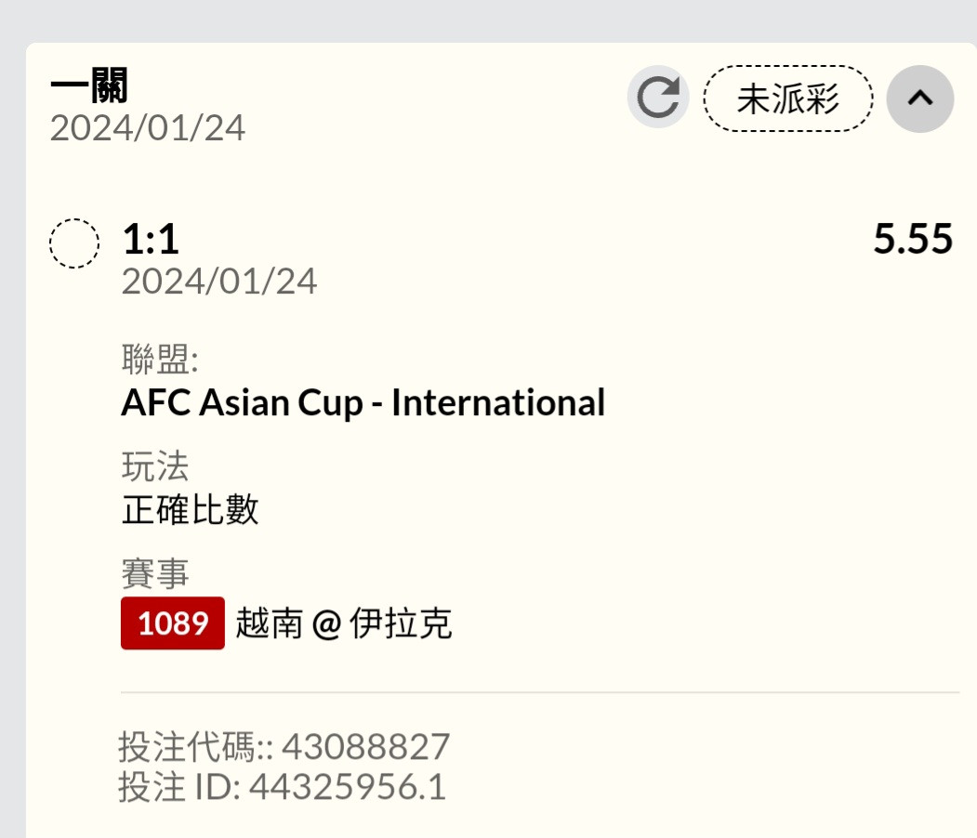Collapse the bet slip with chevron up
This screenshot has width=977, height=838.
[x=919, y=98]
